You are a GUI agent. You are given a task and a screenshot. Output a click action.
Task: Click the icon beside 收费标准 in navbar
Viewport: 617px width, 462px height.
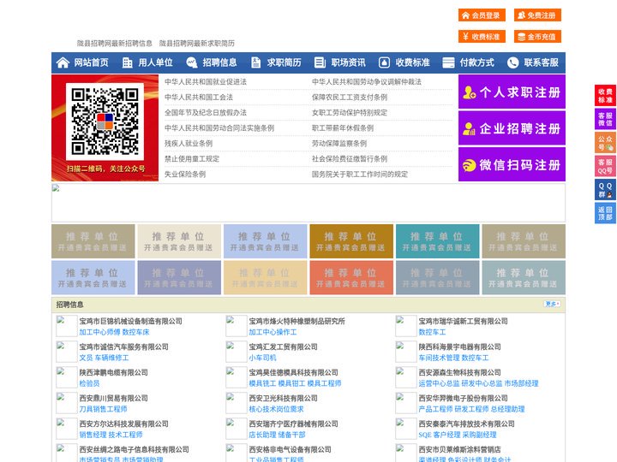click(384, 62)
